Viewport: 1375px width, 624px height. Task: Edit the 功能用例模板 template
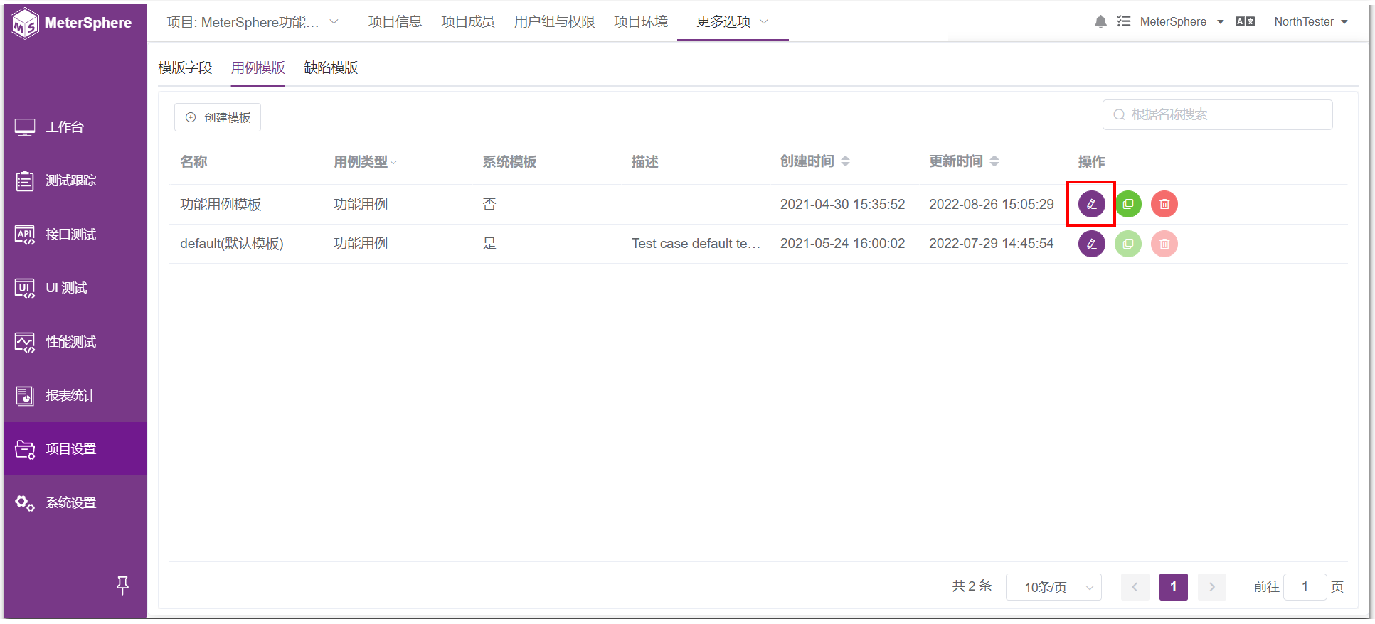click(x=1091, y=204)
